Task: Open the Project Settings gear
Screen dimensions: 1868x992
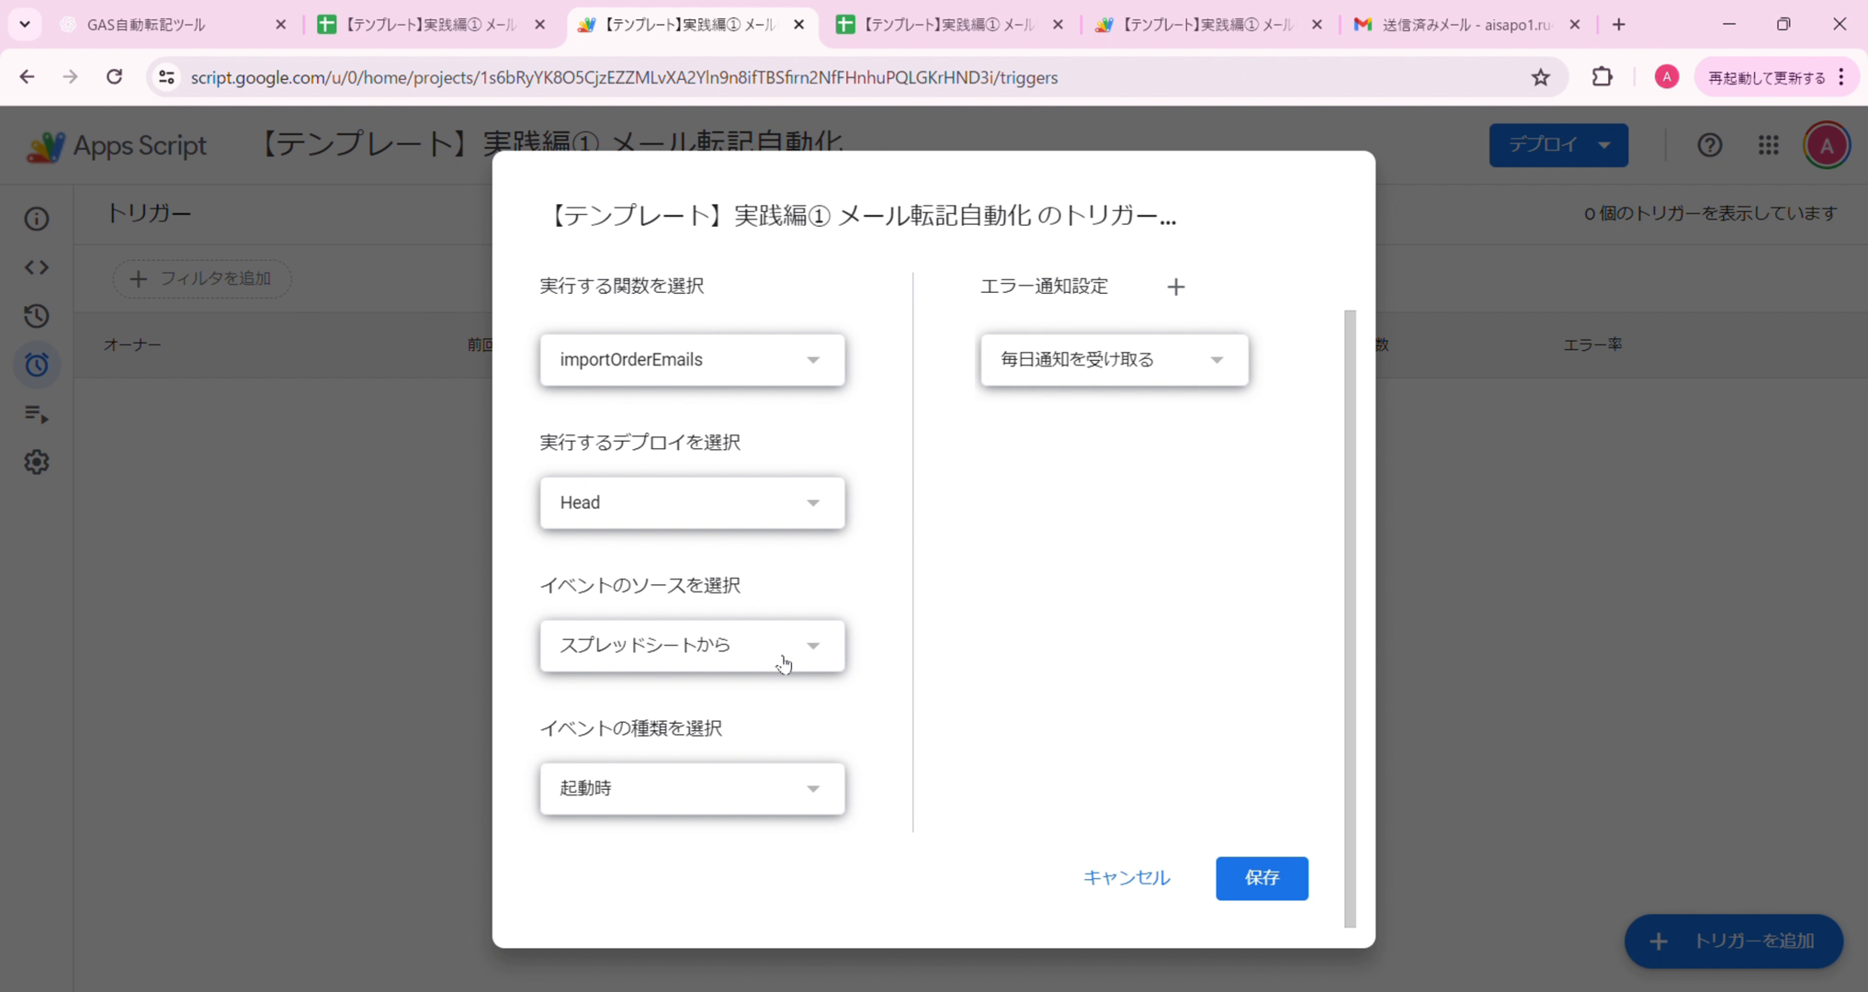Action: point(36,462)
